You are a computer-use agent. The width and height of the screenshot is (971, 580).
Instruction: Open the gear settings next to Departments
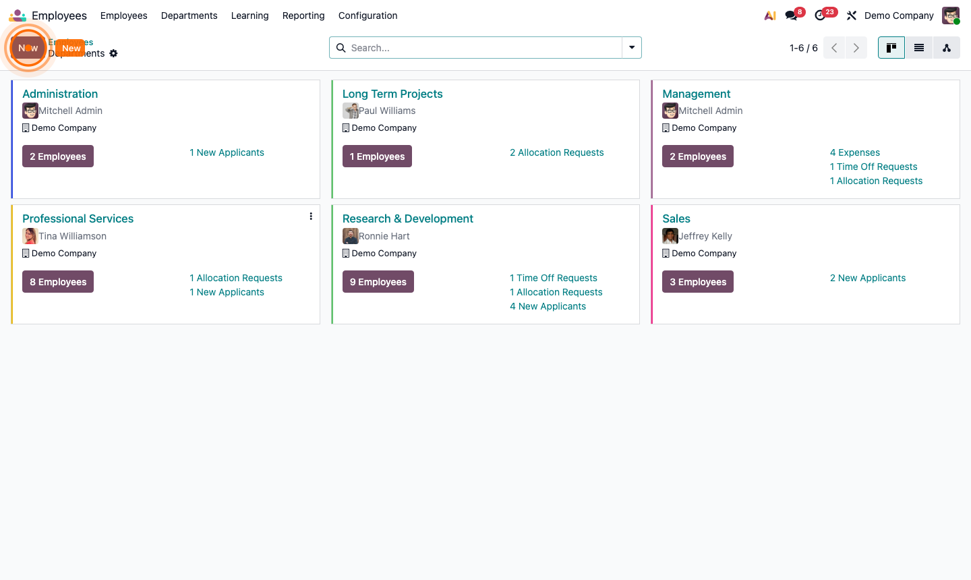click(113, 53)
